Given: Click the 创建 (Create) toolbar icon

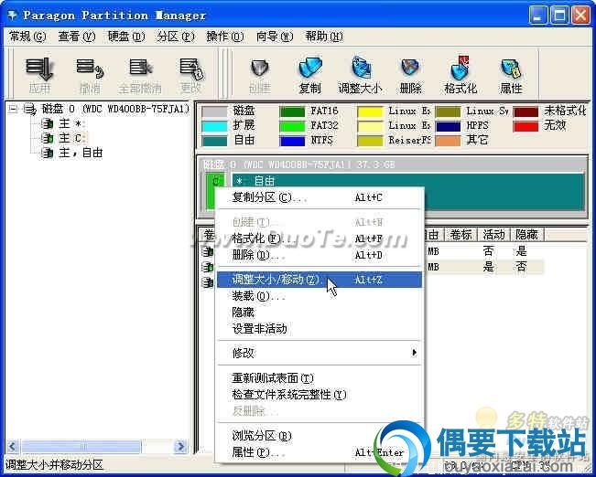Looking at the screenshot, I should pos(260,69).
